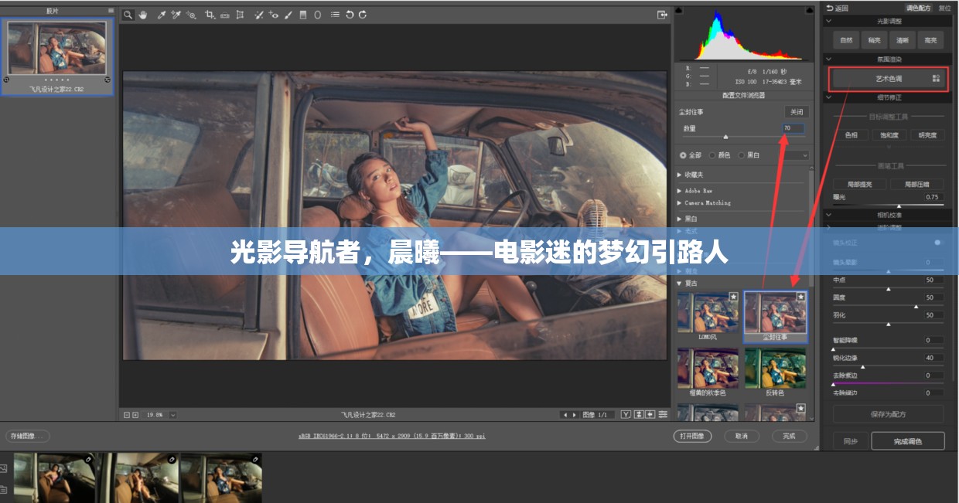Select the Crop tool
Viewport: 959px width, 503px height.
(210, 15)
